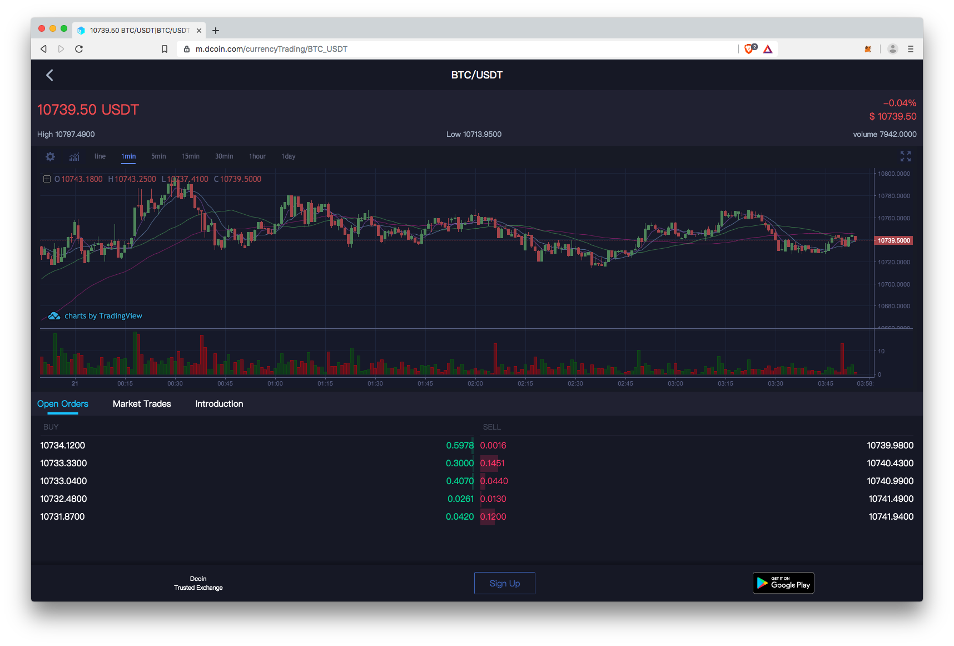This screenshot has width=954, height=646.
Task: Select buy order price 10733.3300
Action: point(63,463)
